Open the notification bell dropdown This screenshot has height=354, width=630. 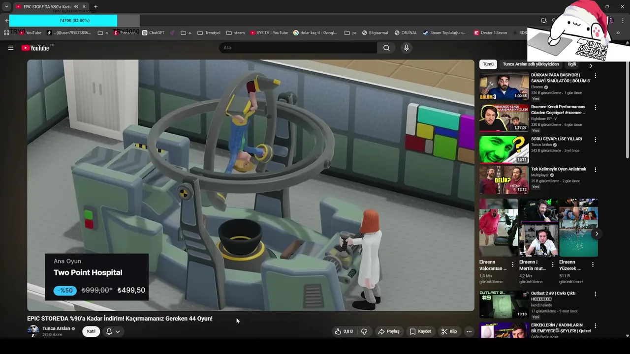tap(113, 331)
